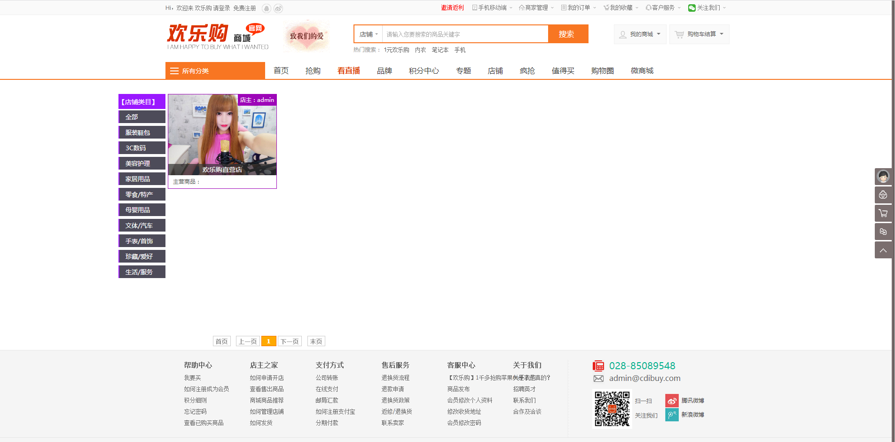Image resolution: width=895 pixels, height=442 pixels.
Task: Click the right sidebar history coins icon
Action: [x=883, y=232]
